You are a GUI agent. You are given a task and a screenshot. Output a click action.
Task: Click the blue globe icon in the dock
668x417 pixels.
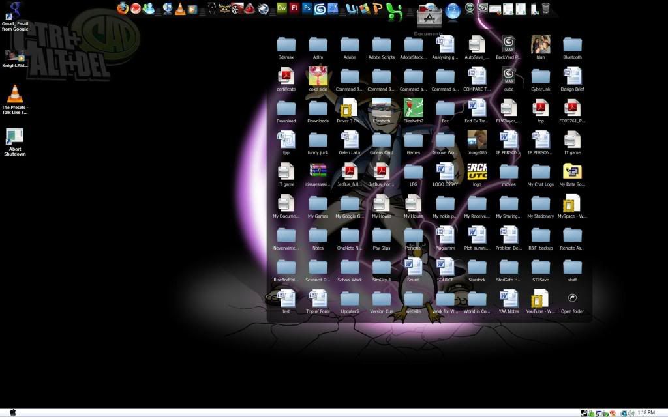453,11
